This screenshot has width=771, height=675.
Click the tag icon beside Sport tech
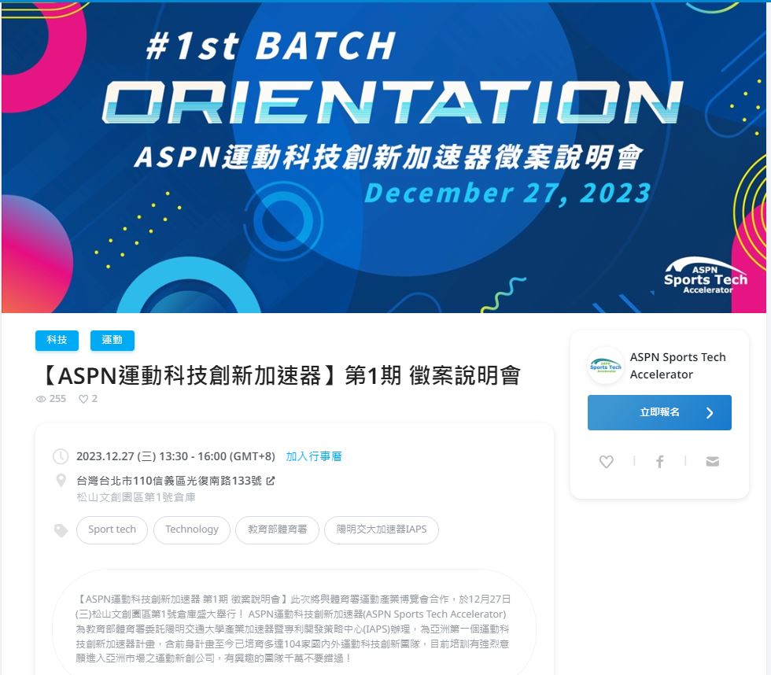pyautogui.click(x=61, y=530)
